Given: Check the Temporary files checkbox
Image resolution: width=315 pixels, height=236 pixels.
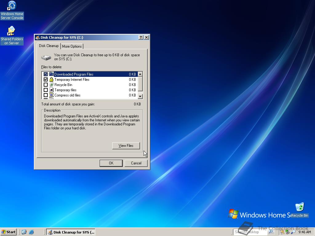Looking at the screenshot, I should (46, 90).
